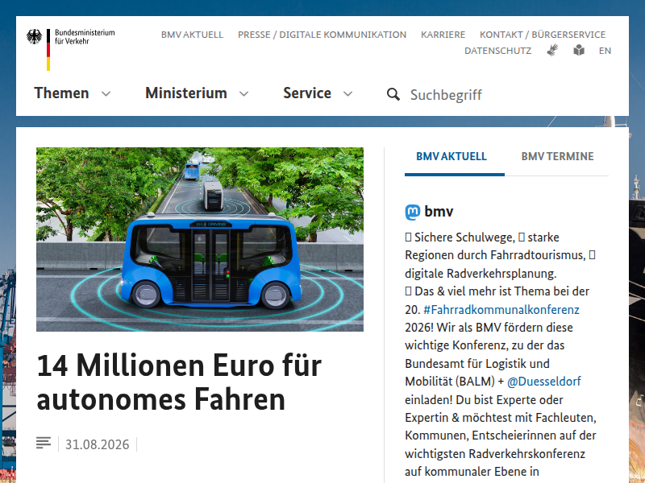This screenshot has height=483, width=645.
Task: Open the Datenschutz link
Action: 497,51
